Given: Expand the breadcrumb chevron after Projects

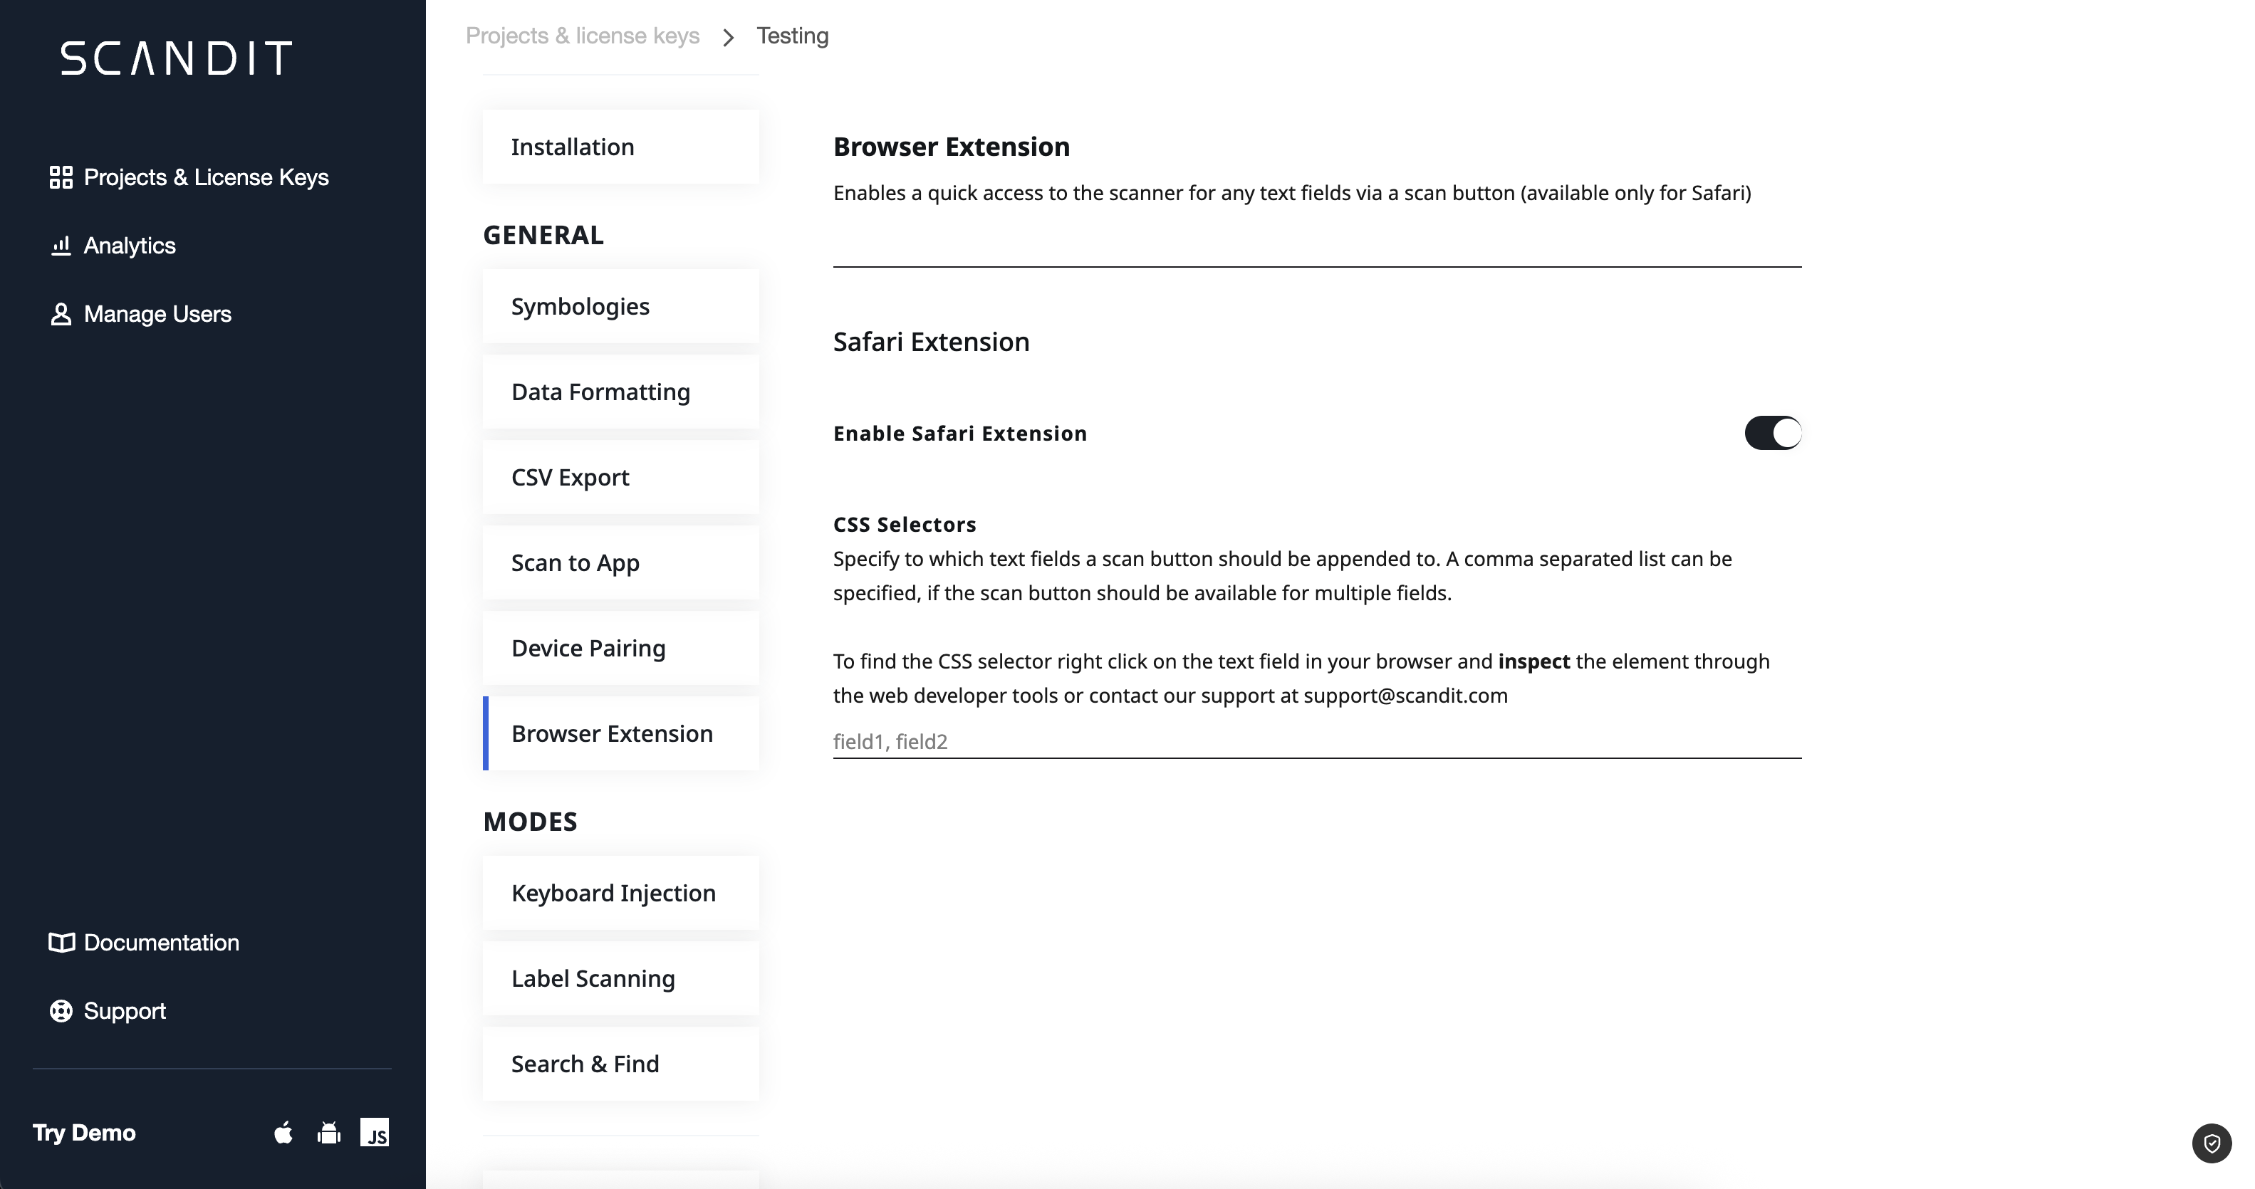Looking at the screenshot, I should pyautogui.click(x=727, y=38).
